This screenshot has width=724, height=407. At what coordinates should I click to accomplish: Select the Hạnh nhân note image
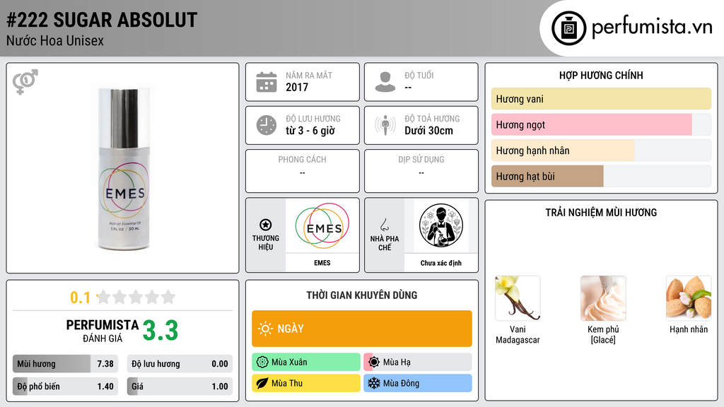pyautogui.click(x=689, y=298)
